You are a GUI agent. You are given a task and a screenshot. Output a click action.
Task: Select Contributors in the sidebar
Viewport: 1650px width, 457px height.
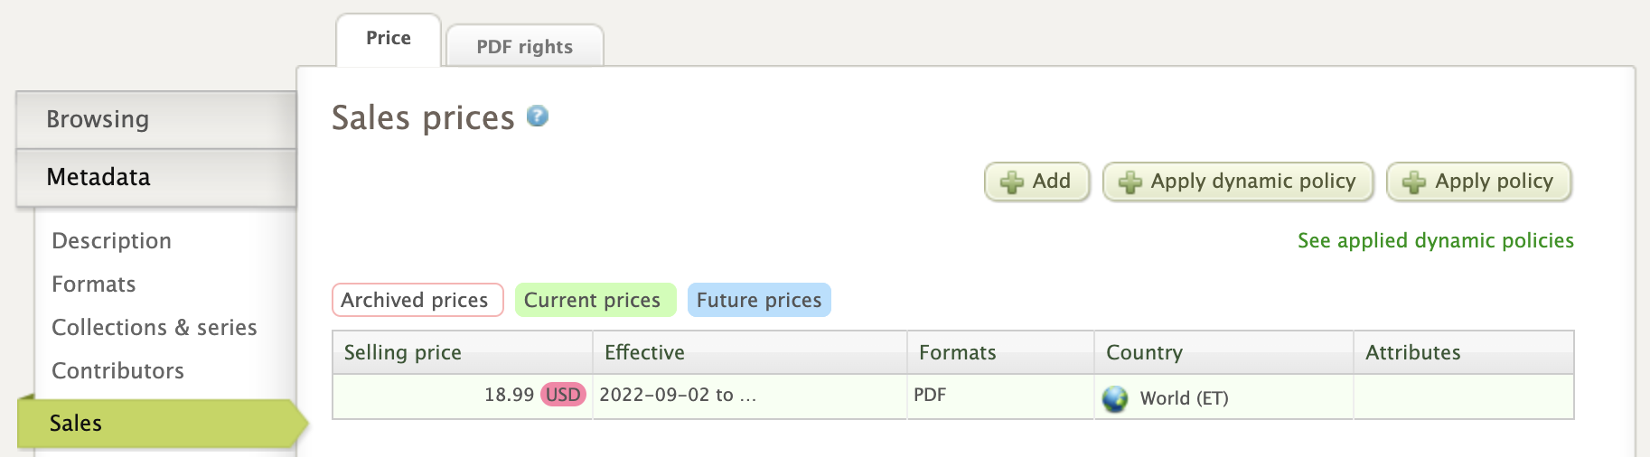[x=118, y=371]
